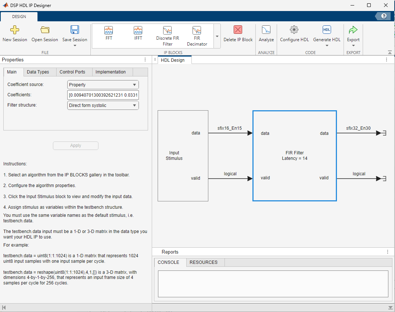Edit the Coefficients input field
Image resolution: width=395 pixels, height=312 pixels.
click(103, 95)
